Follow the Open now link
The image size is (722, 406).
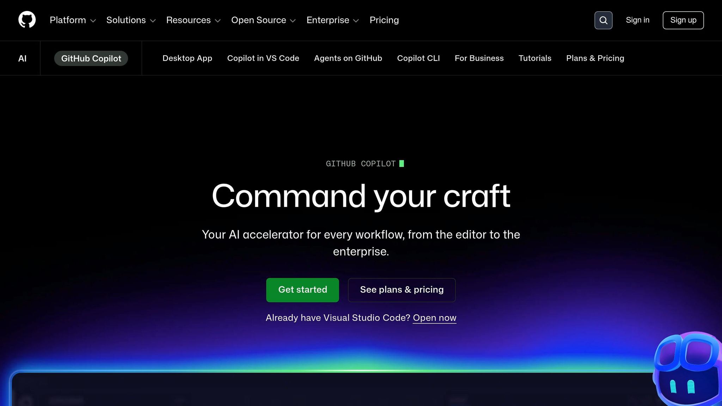click(434, 318)
